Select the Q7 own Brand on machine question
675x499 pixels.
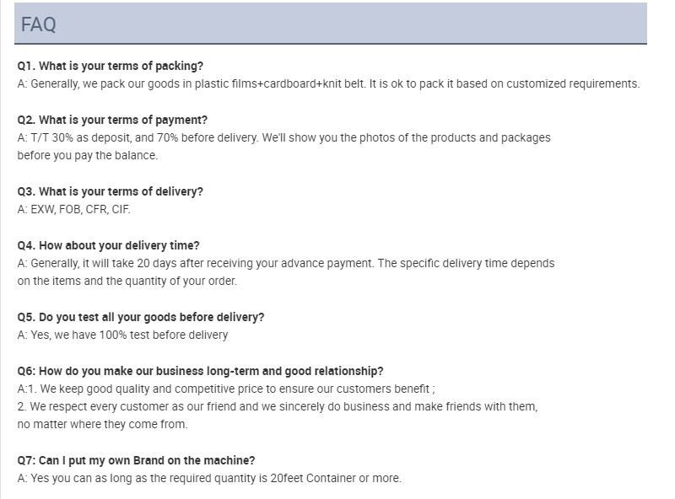pyautogui.click(x=136, y=460)
